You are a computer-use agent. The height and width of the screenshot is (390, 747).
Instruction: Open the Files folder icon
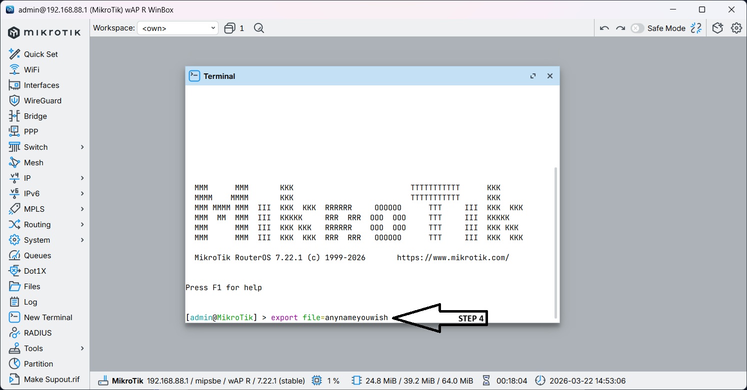(x=14, y=286)
